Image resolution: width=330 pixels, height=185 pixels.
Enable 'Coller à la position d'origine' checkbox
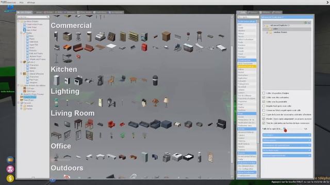tap(263, 93)
